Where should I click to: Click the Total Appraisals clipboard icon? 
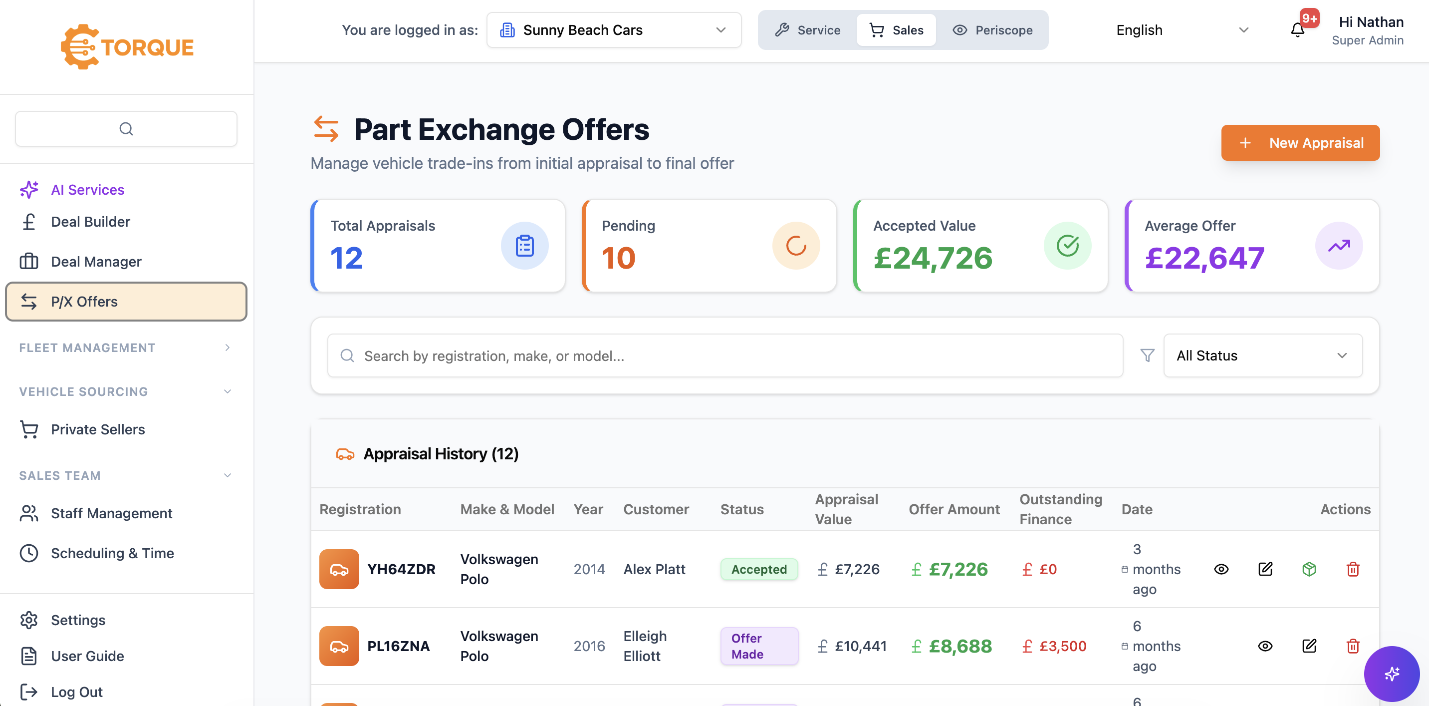point(524,246)
